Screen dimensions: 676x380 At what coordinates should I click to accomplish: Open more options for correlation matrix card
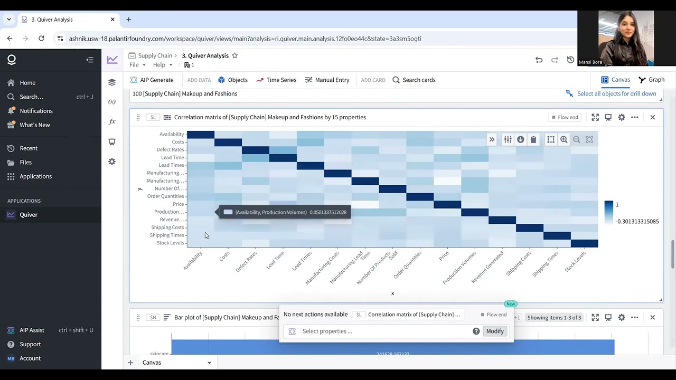coord(635,117)
